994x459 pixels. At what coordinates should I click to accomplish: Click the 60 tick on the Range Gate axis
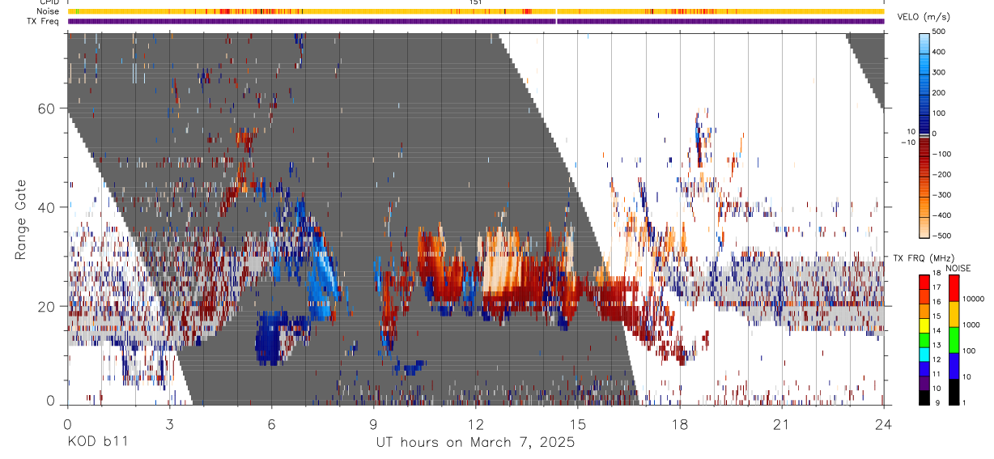[x=46, y=108]
